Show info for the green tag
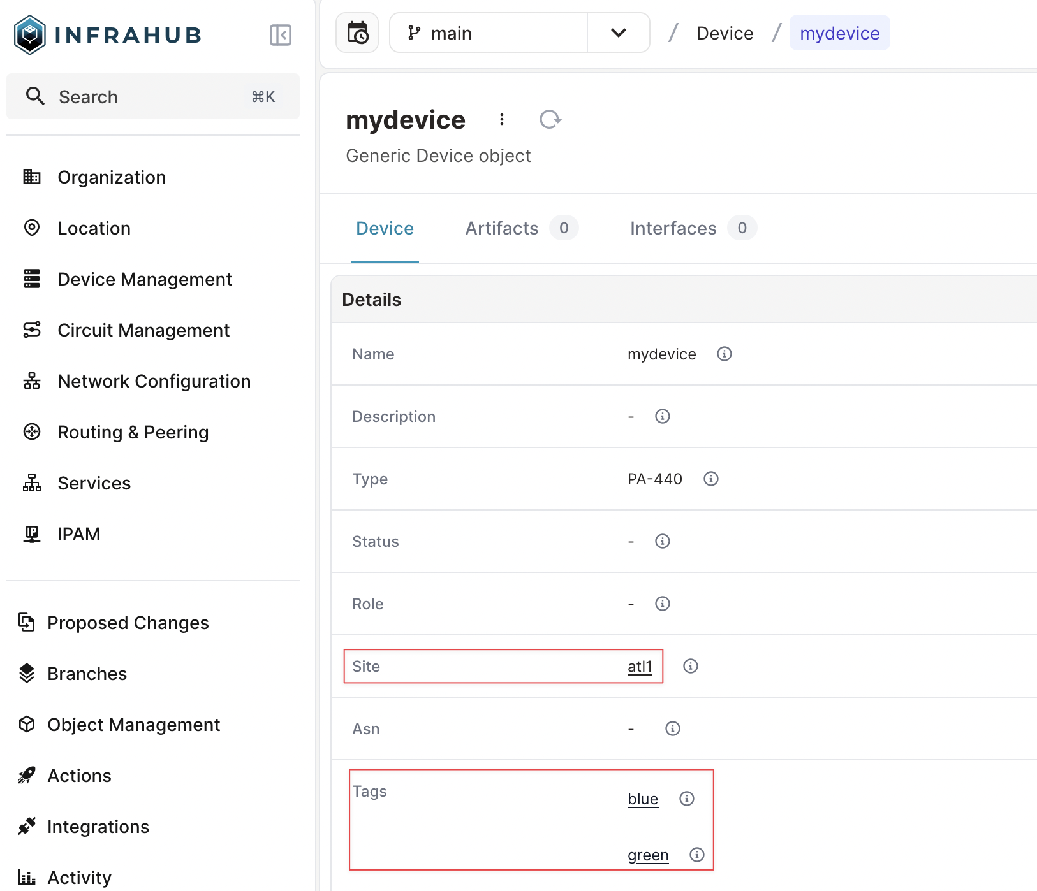Screen dimensions: 1037x891 coord(697,855)
